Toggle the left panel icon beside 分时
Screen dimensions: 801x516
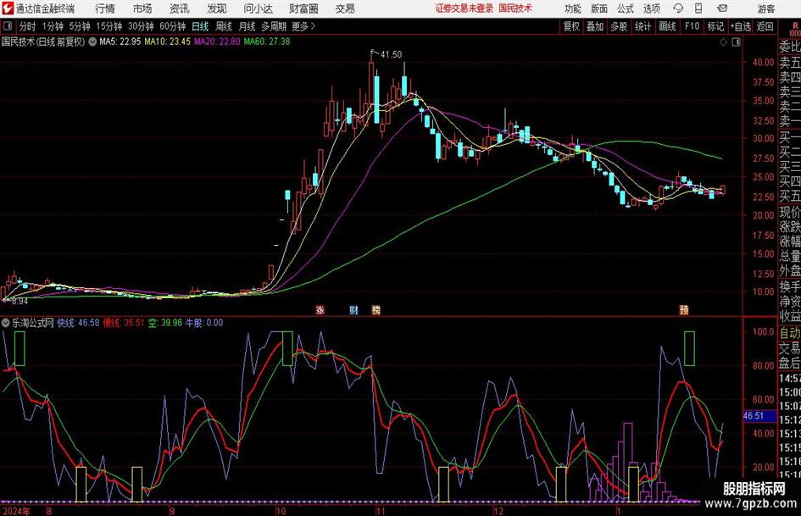pos(7,26)
